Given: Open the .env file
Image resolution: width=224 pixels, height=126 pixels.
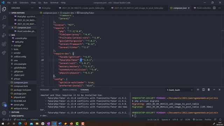Looking at the screenshot, I should pos(16,61).
